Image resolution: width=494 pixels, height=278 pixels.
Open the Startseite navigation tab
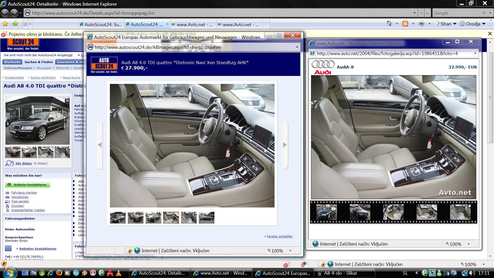[x=12, y=62]
